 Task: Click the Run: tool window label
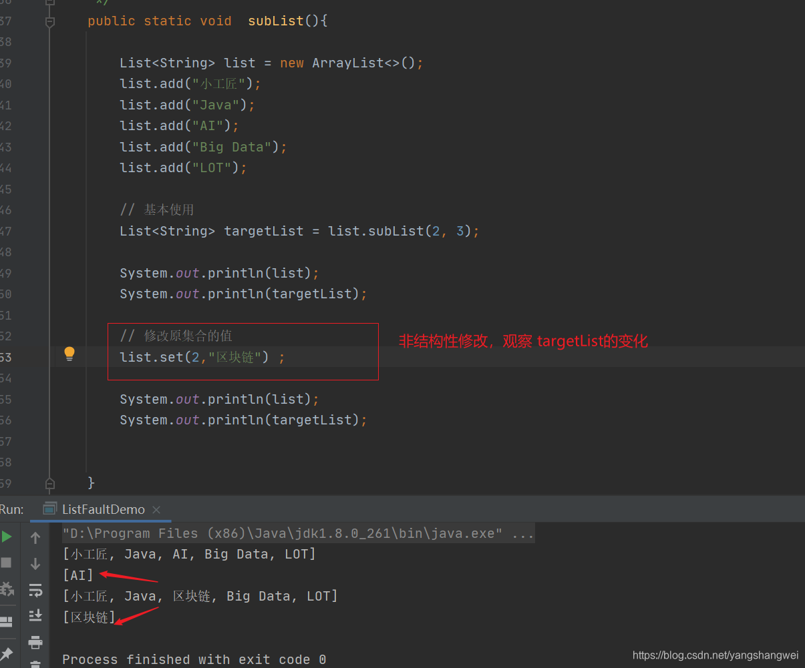coord(12,509)
